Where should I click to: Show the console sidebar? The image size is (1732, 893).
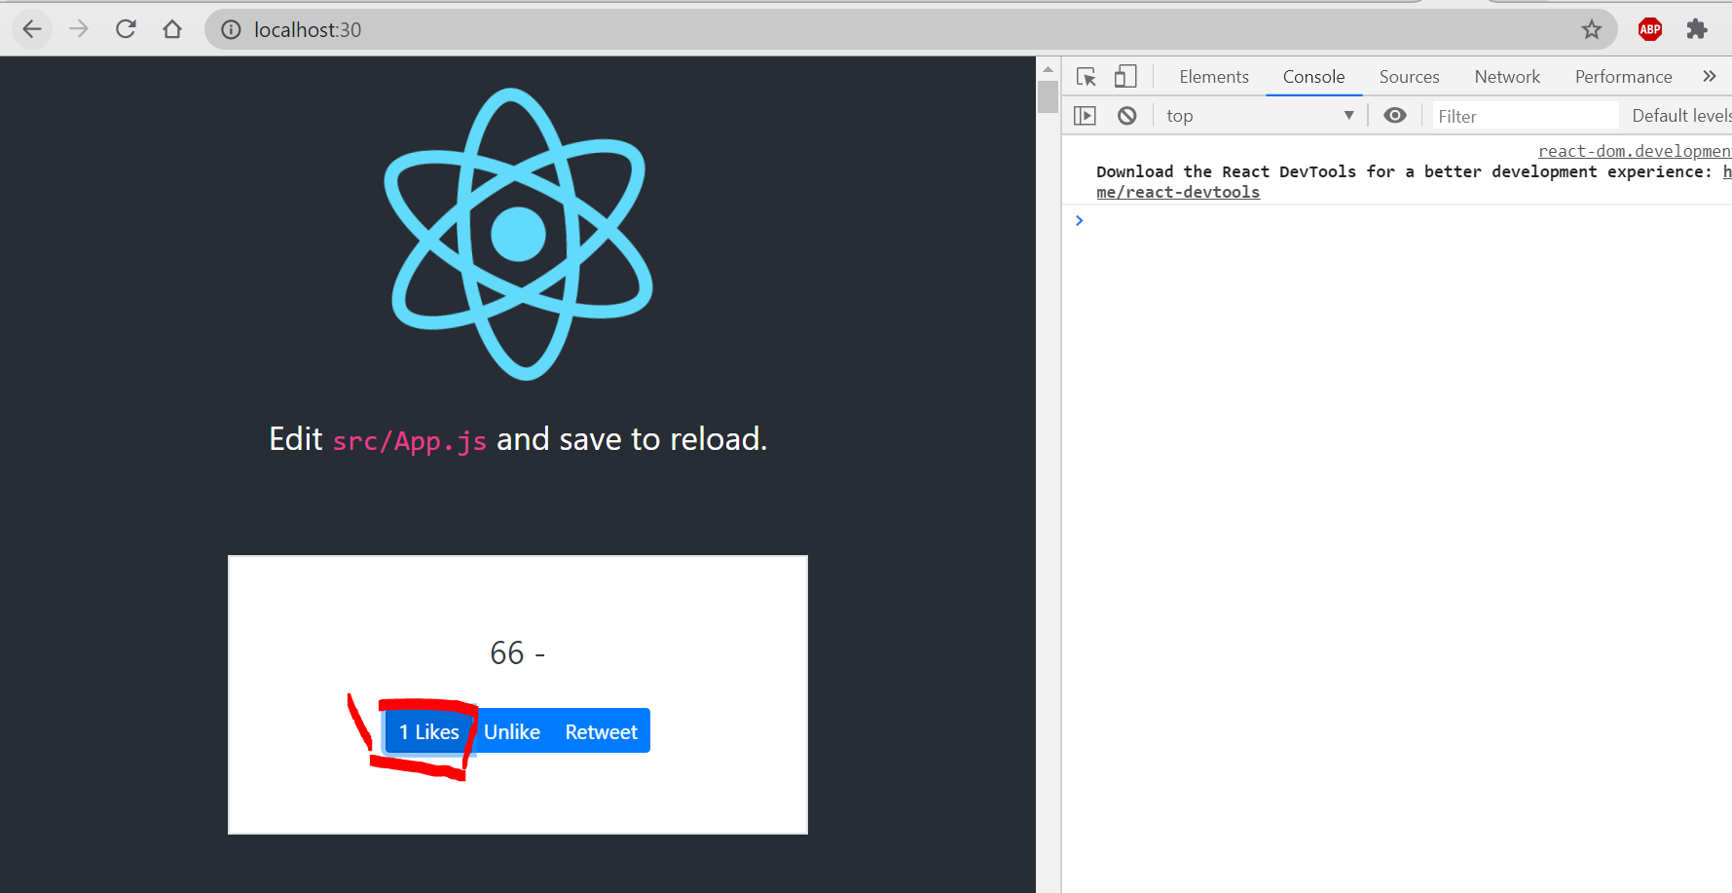point(1085,116)
